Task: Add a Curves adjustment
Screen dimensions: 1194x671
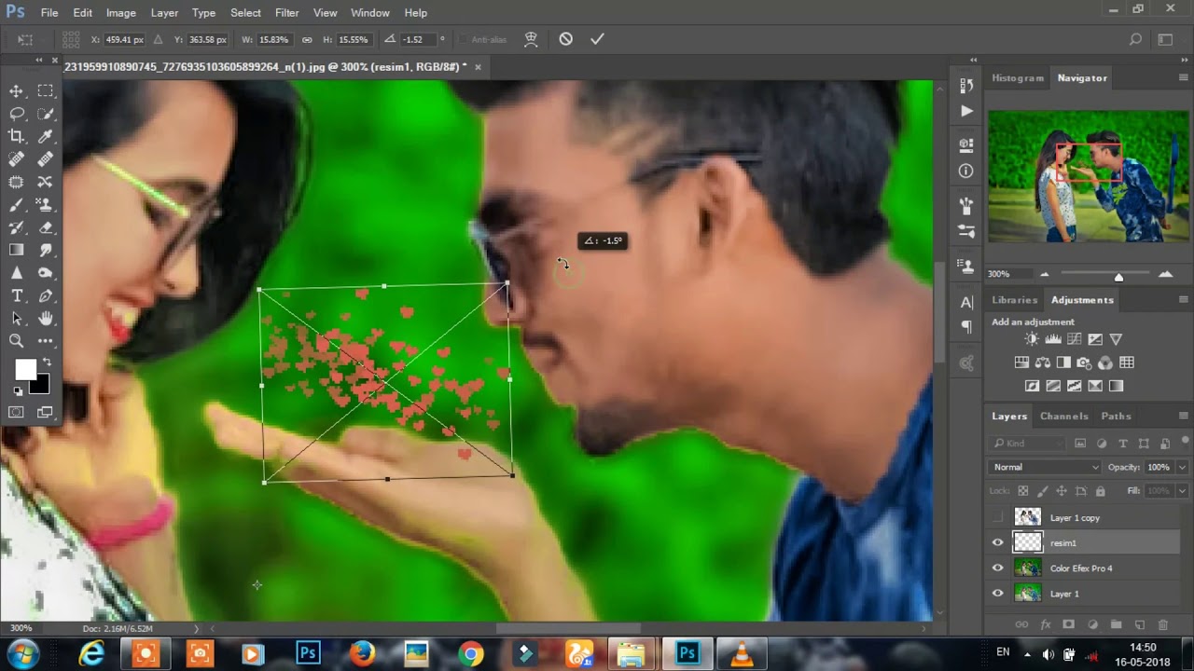Action: 1074,339
